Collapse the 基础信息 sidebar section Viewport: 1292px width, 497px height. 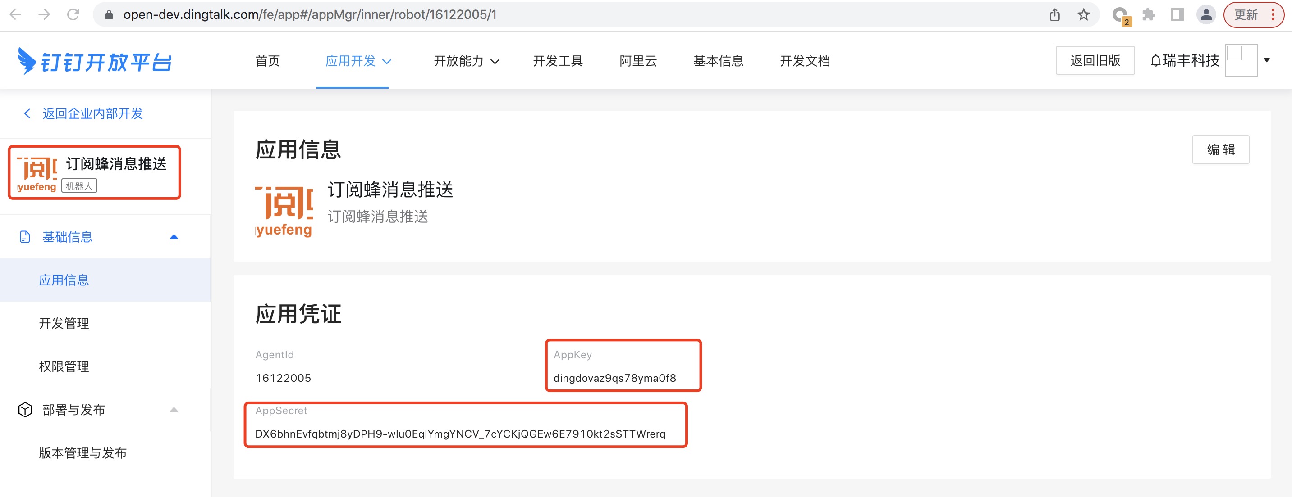click(x=174, y=237)
